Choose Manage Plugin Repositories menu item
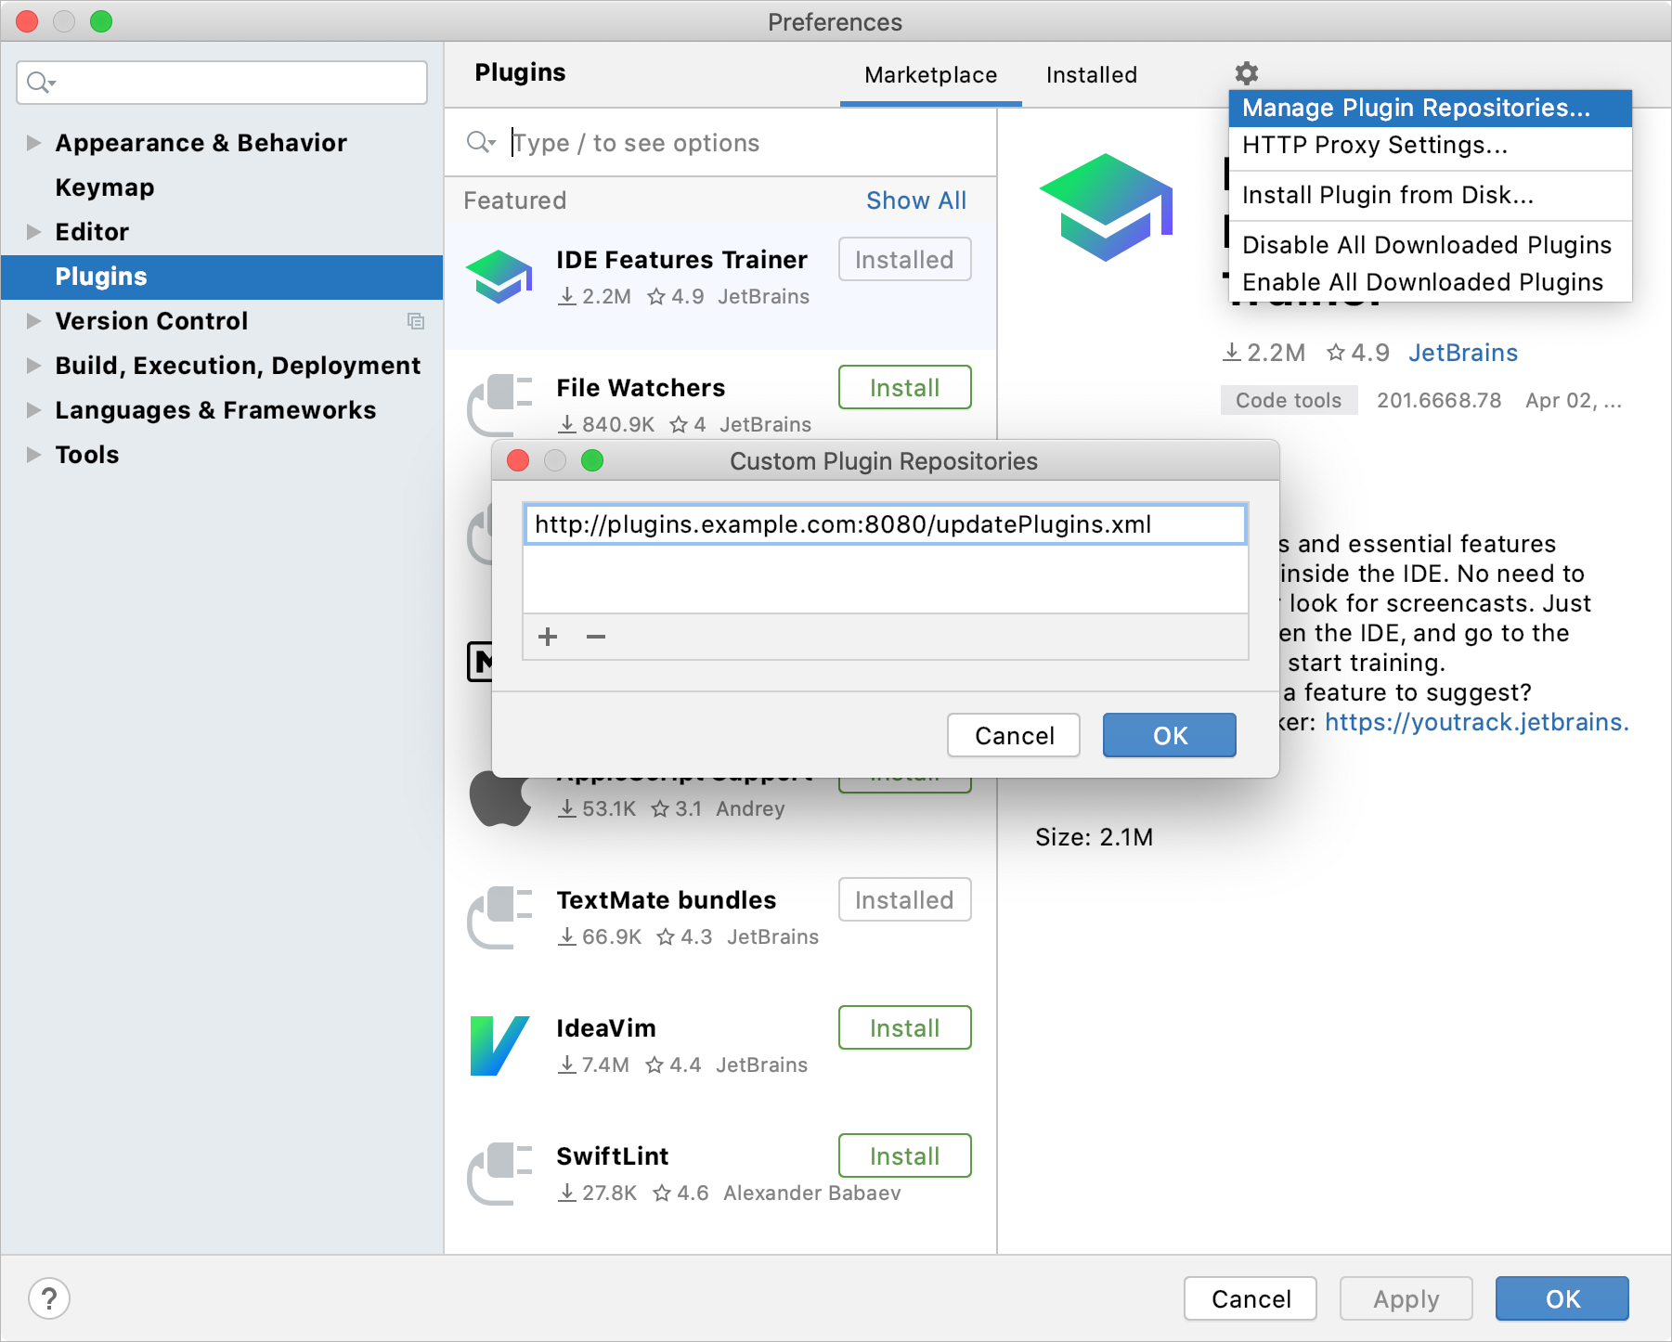1672x1342 pixels. coord(1430,108)
